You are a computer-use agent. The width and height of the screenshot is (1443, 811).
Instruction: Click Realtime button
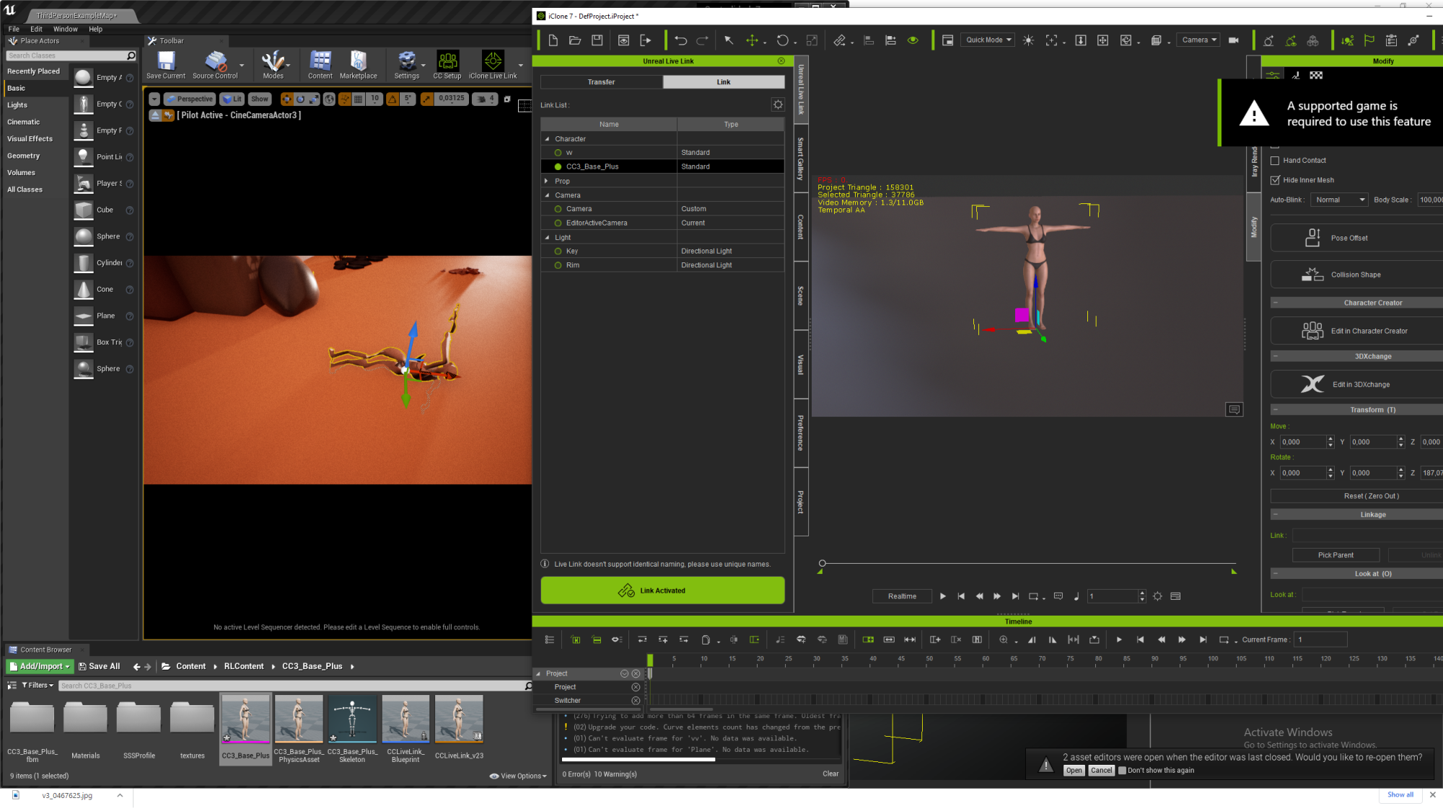point(902,596)
